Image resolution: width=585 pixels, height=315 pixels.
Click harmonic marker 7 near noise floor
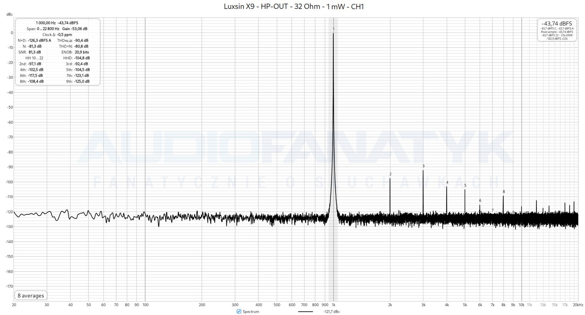click(x=492, y=210)
